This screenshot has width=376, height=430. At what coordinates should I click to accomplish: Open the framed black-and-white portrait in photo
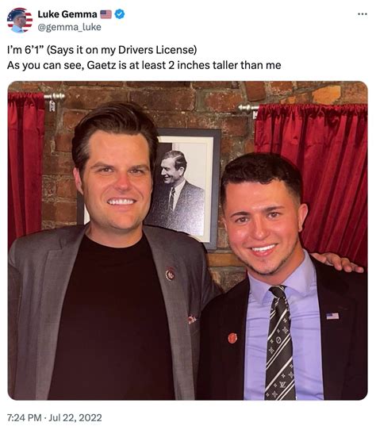[184, 188]
